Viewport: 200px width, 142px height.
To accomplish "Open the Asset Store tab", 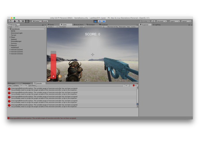I will click(79, 25).
